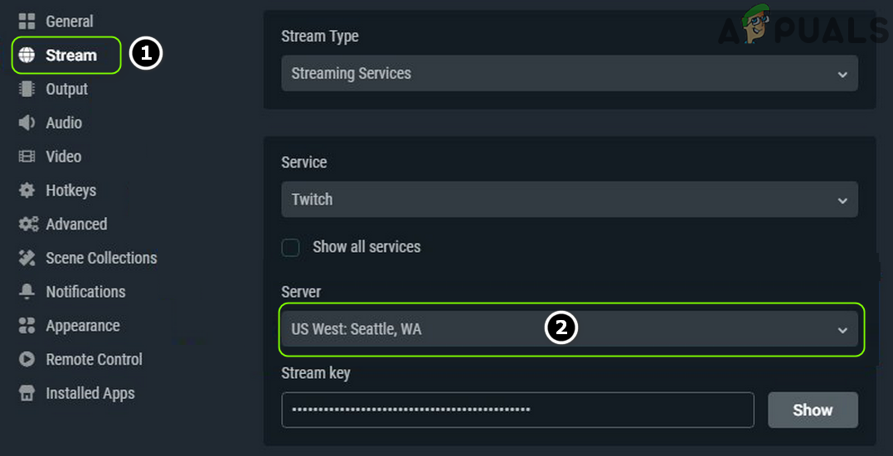Select the Audio settings tab label
This screenshot has width=893, height=456.
click(64, 123)
